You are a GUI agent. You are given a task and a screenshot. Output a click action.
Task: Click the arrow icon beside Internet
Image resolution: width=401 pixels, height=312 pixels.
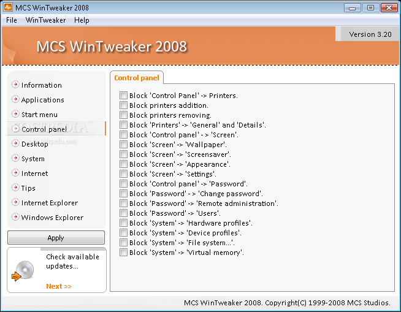point(15,173)
